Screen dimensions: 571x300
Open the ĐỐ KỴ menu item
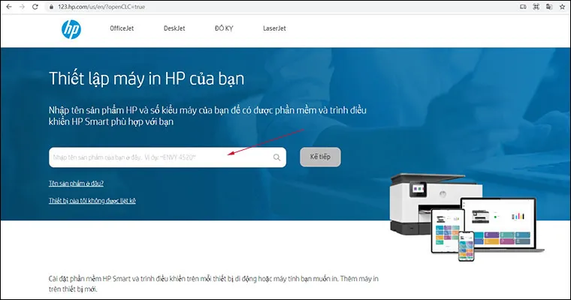pyautogui.click(x=224, y=28)
